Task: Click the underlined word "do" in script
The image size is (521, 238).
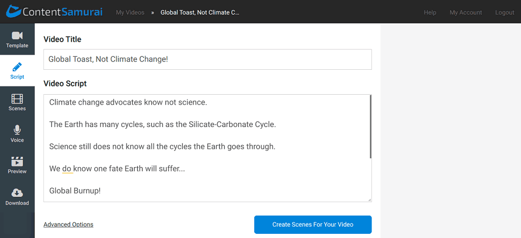Action: [67, 169]
